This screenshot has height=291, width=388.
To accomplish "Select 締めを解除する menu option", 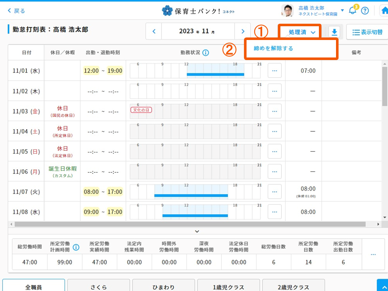I will (x=273, y=48).
